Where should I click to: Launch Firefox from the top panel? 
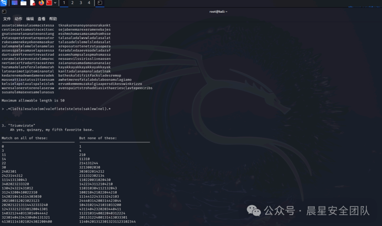click(x=41, y=3)
